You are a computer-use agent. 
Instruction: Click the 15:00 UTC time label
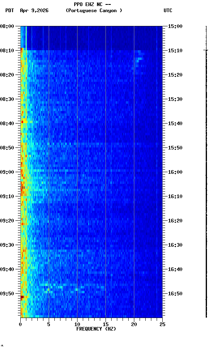point(175,26)
